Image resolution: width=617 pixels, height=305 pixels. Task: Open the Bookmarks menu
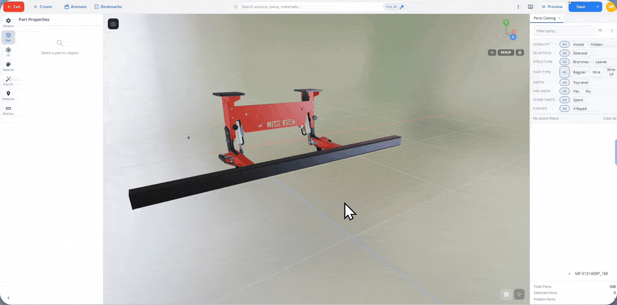108,7
